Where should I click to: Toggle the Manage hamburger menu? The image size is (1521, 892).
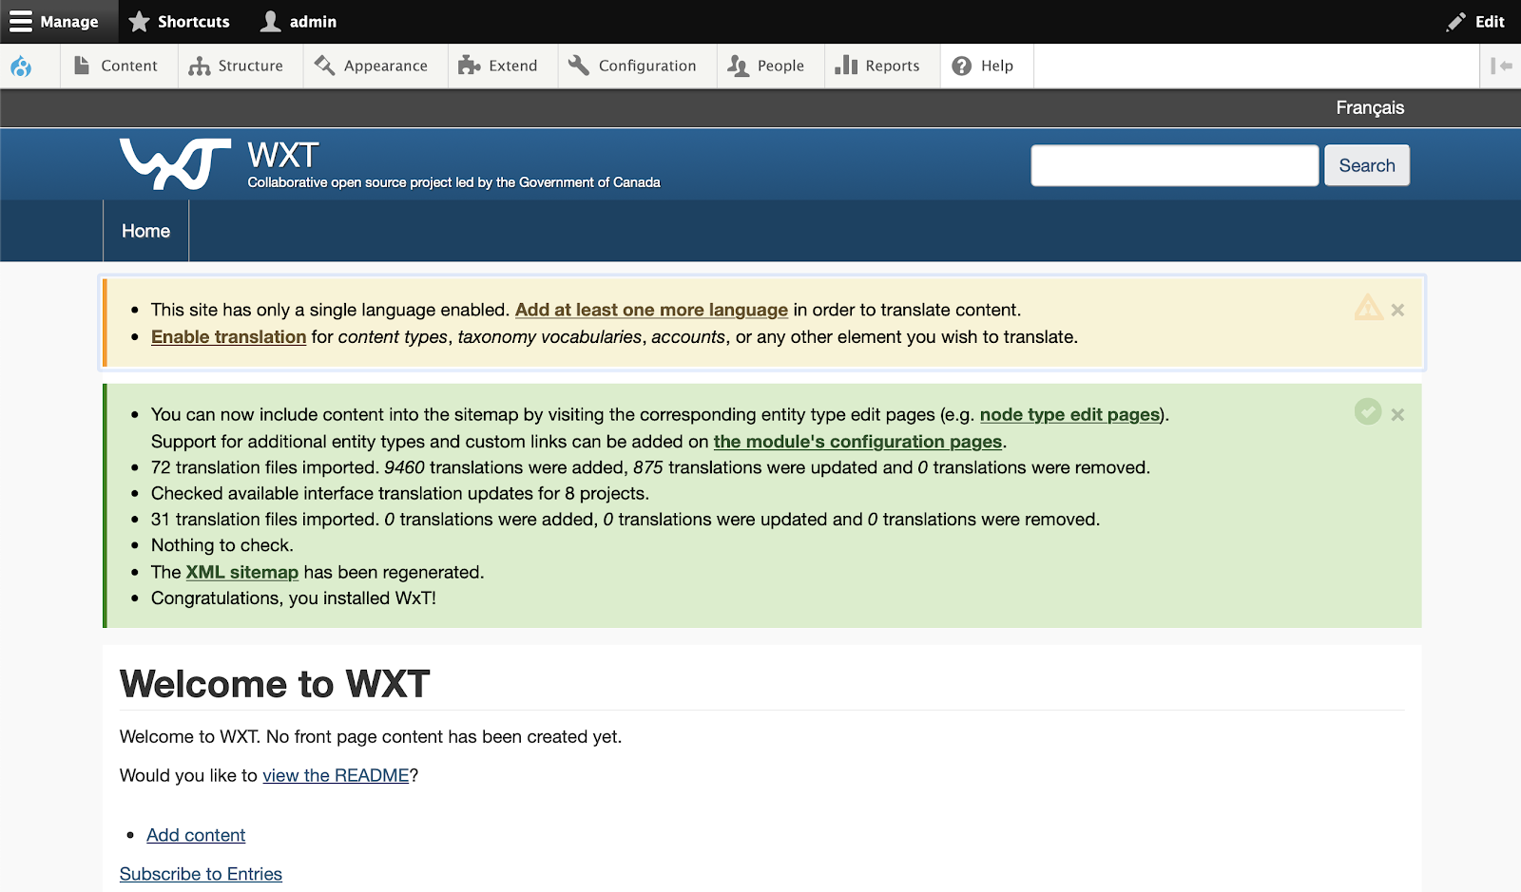click(58, 21)
